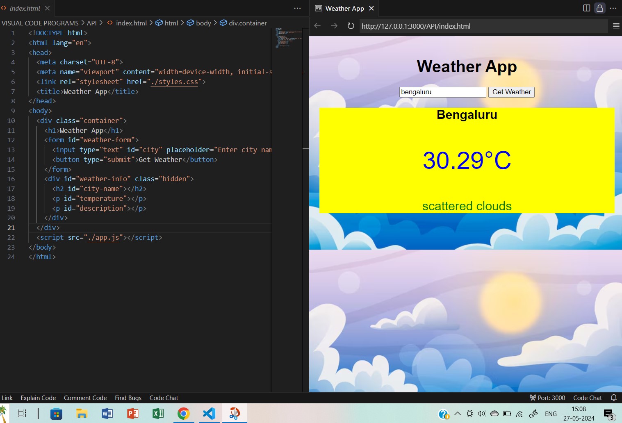Image resolution: width=622 pixels, height=423 pixels.
Task: Open PowerPoint from taskbar
Action: (x=132, y=414)
